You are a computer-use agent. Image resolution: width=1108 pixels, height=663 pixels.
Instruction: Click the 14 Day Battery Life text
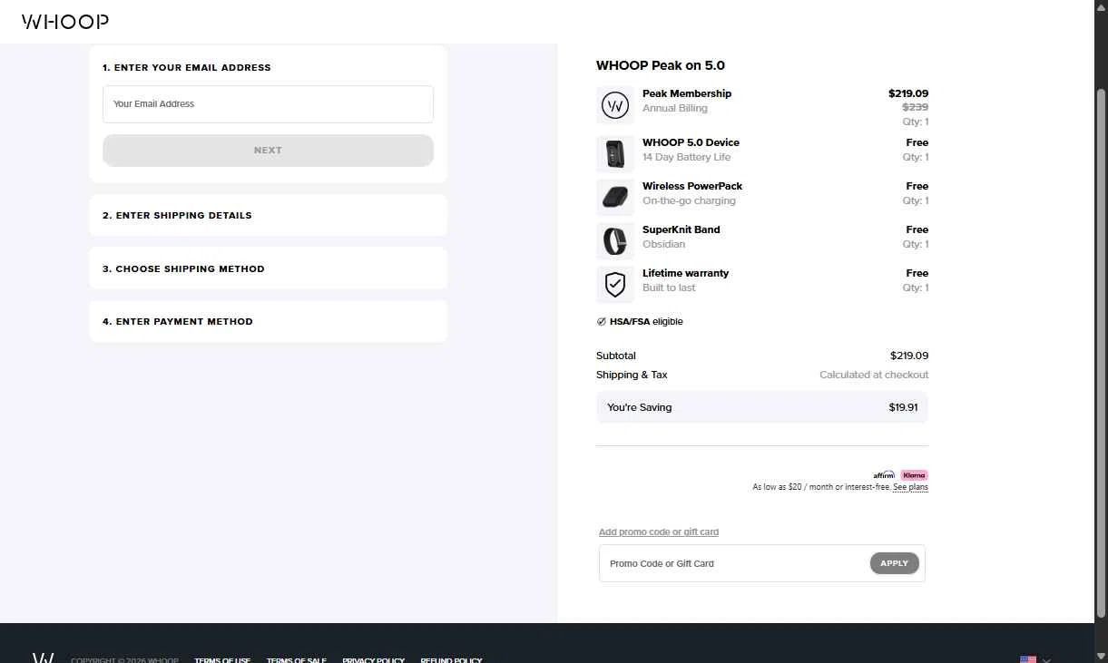tap(686, 157)
